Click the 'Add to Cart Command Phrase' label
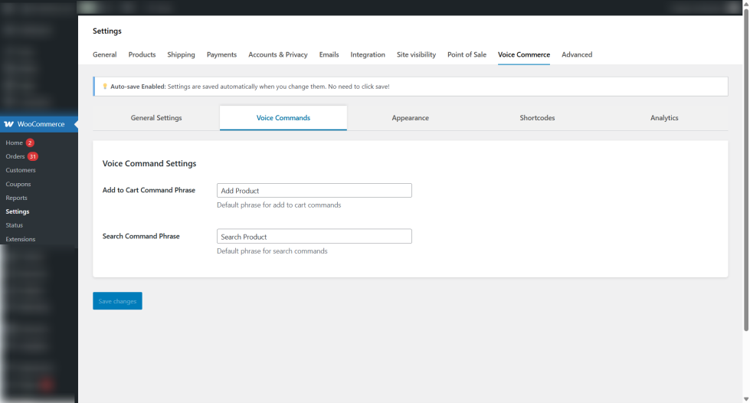 pyautogui.click(x=149, y=190)
